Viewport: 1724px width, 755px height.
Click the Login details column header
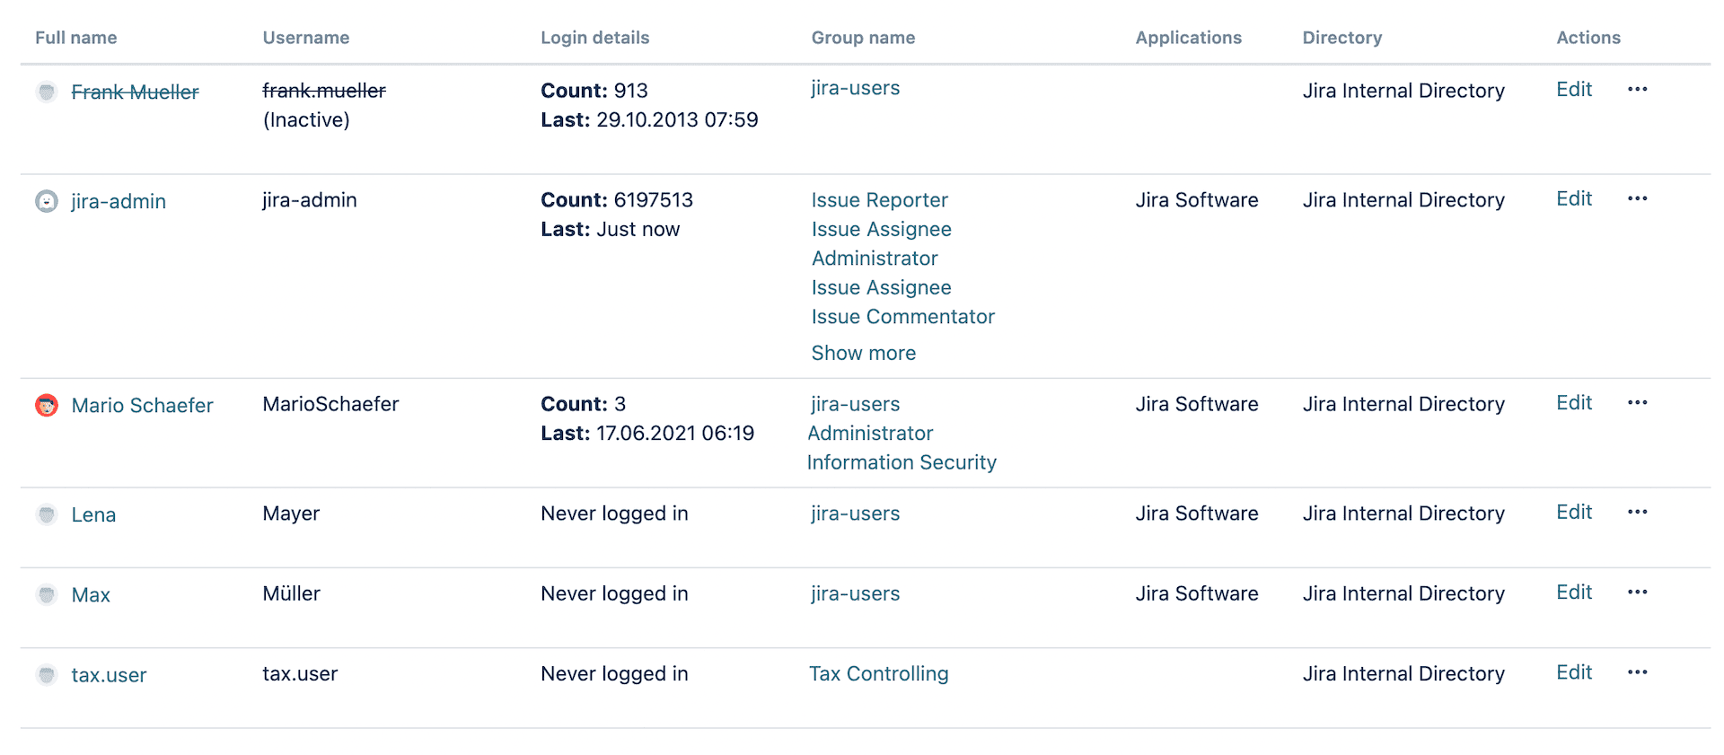[x=594, y=38]
